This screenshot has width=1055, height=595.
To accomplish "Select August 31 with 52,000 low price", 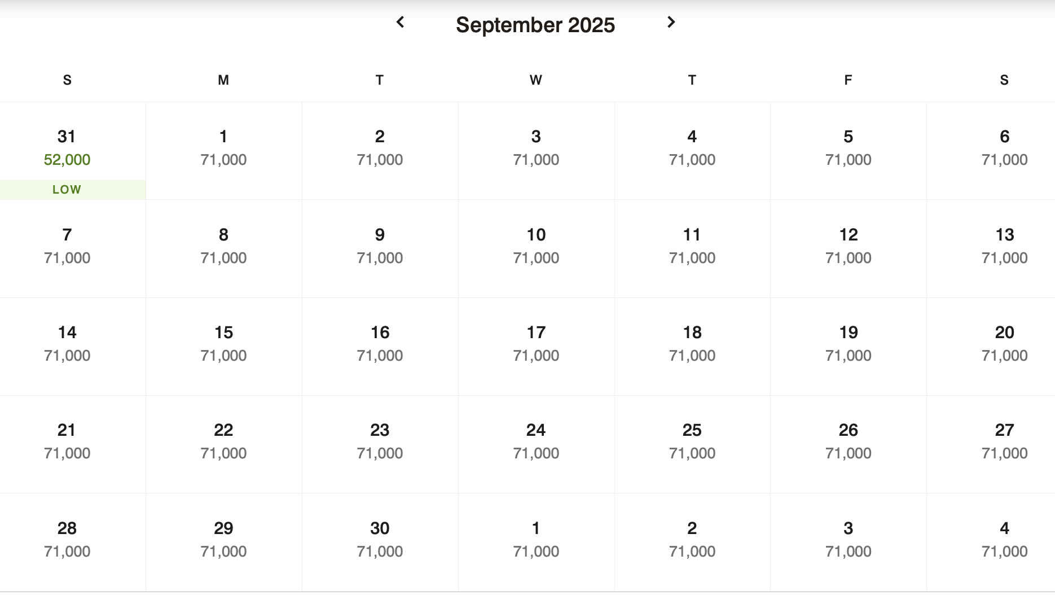I will (67, 148).
